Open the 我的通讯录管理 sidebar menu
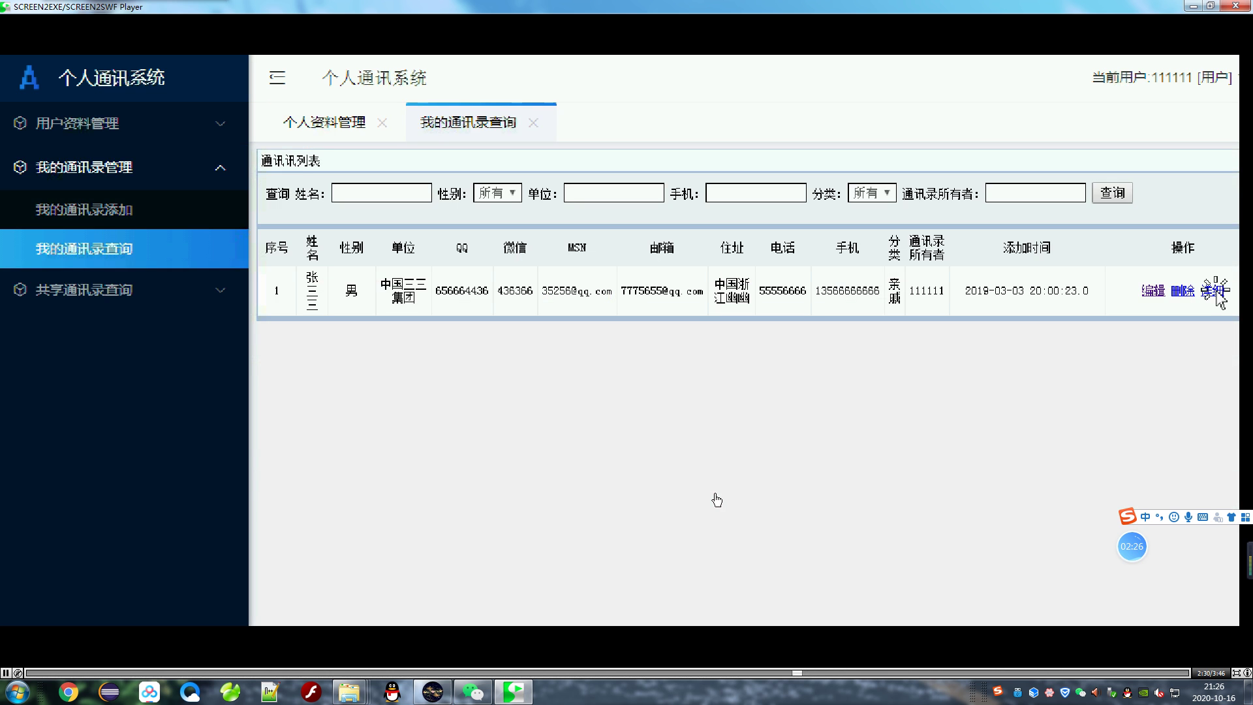1253x705 pixels. pos(124,168)
